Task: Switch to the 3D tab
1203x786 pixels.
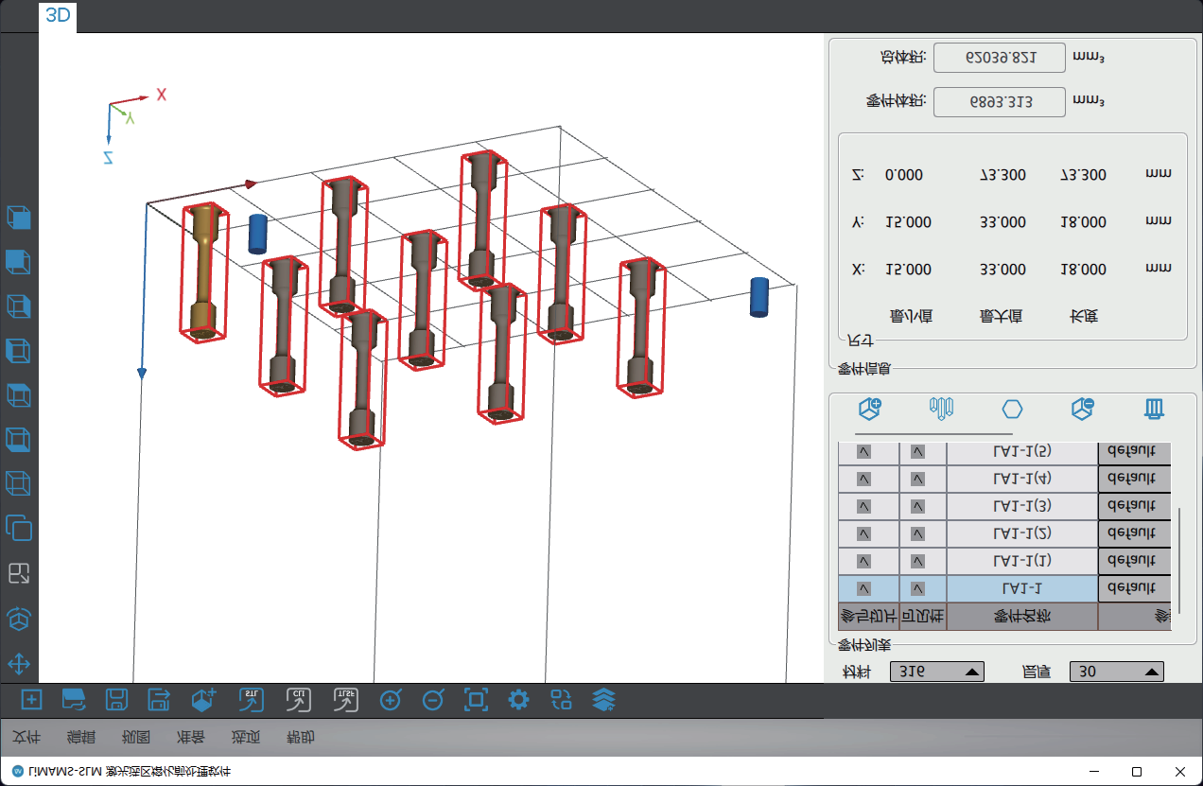Action: tap(58, 16)
